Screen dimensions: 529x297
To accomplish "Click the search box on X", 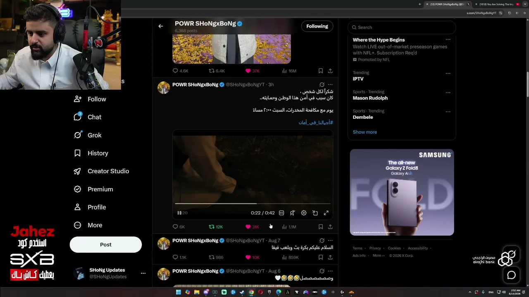I will pos(402,27).
